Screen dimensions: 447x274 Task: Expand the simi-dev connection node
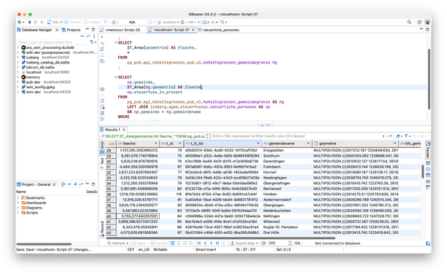tap(18, 92)
